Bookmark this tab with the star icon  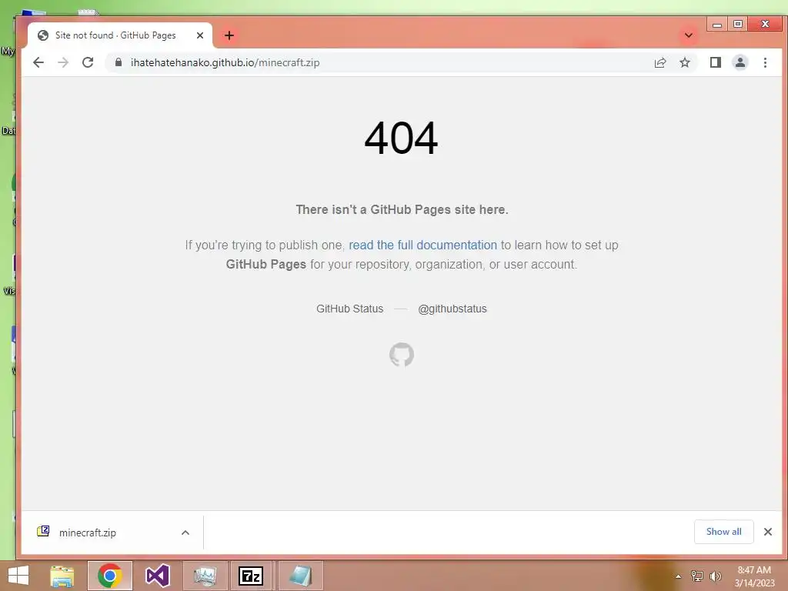point(684,62)
